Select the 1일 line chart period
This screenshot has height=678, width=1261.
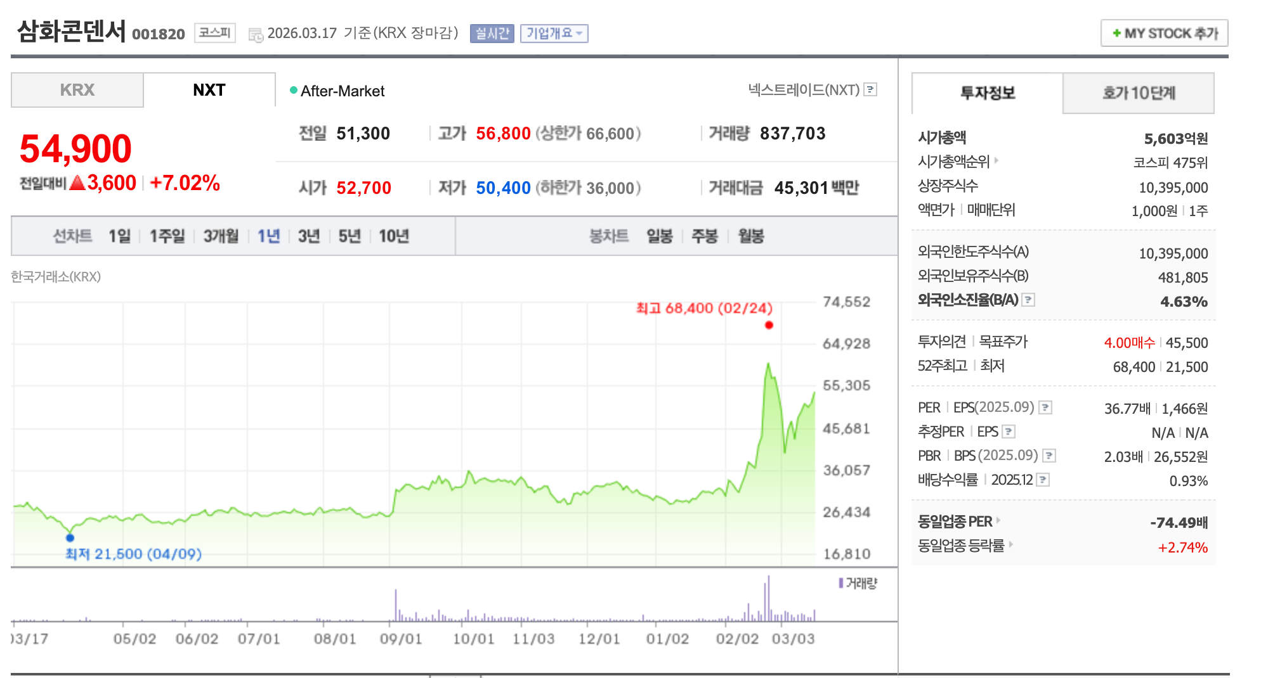click(x=119, y=236)
